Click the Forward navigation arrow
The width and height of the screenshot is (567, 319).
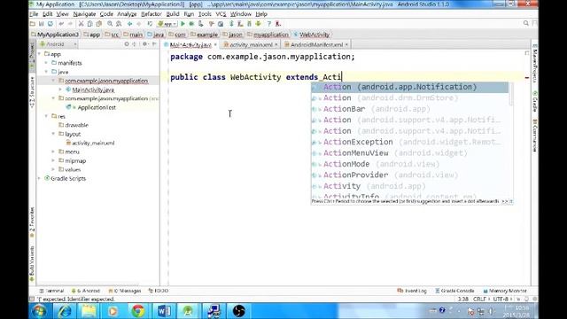[138, 24]
